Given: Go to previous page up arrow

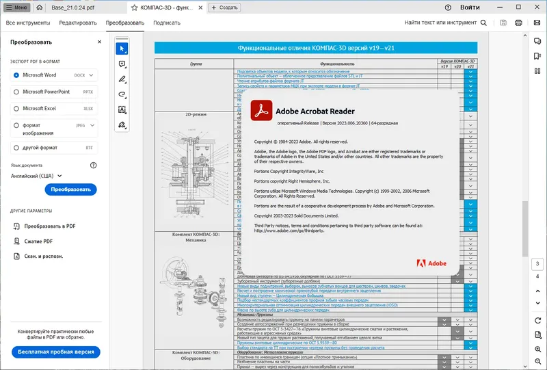Looking at the screenshot, I should click(x=537, y=291).
